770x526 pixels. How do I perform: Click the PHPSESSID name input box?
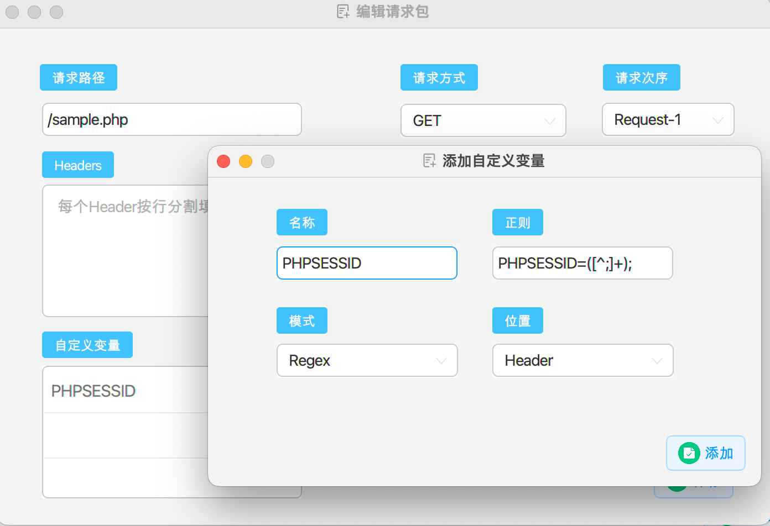tap(367, 263)
